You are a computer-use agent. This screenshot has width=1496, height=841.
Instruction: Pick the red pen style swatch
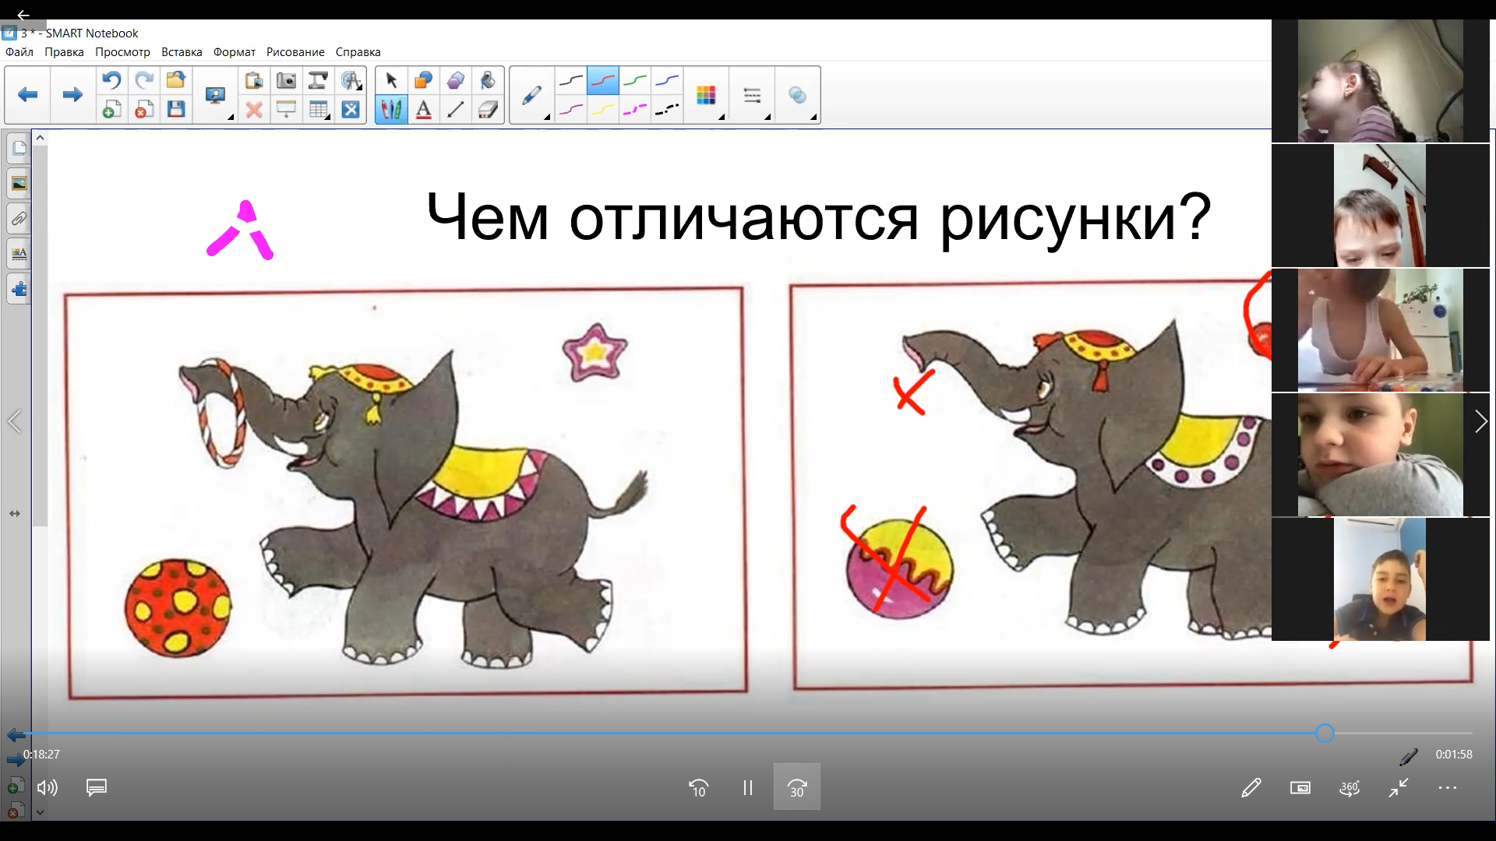(x=603, y=80)
